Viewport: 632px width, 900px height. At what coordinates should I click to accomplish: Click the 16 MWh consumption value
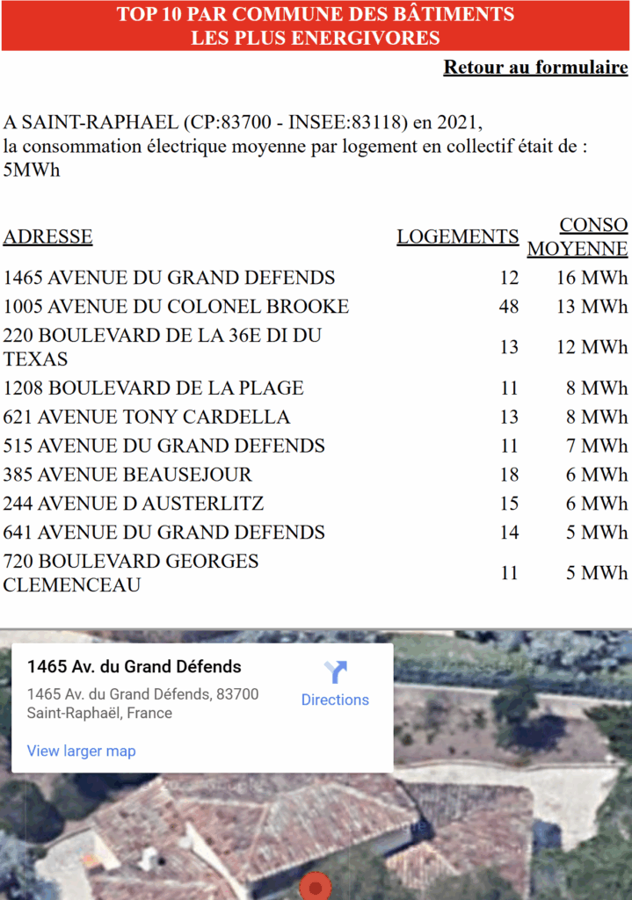(x=592, y=277)
